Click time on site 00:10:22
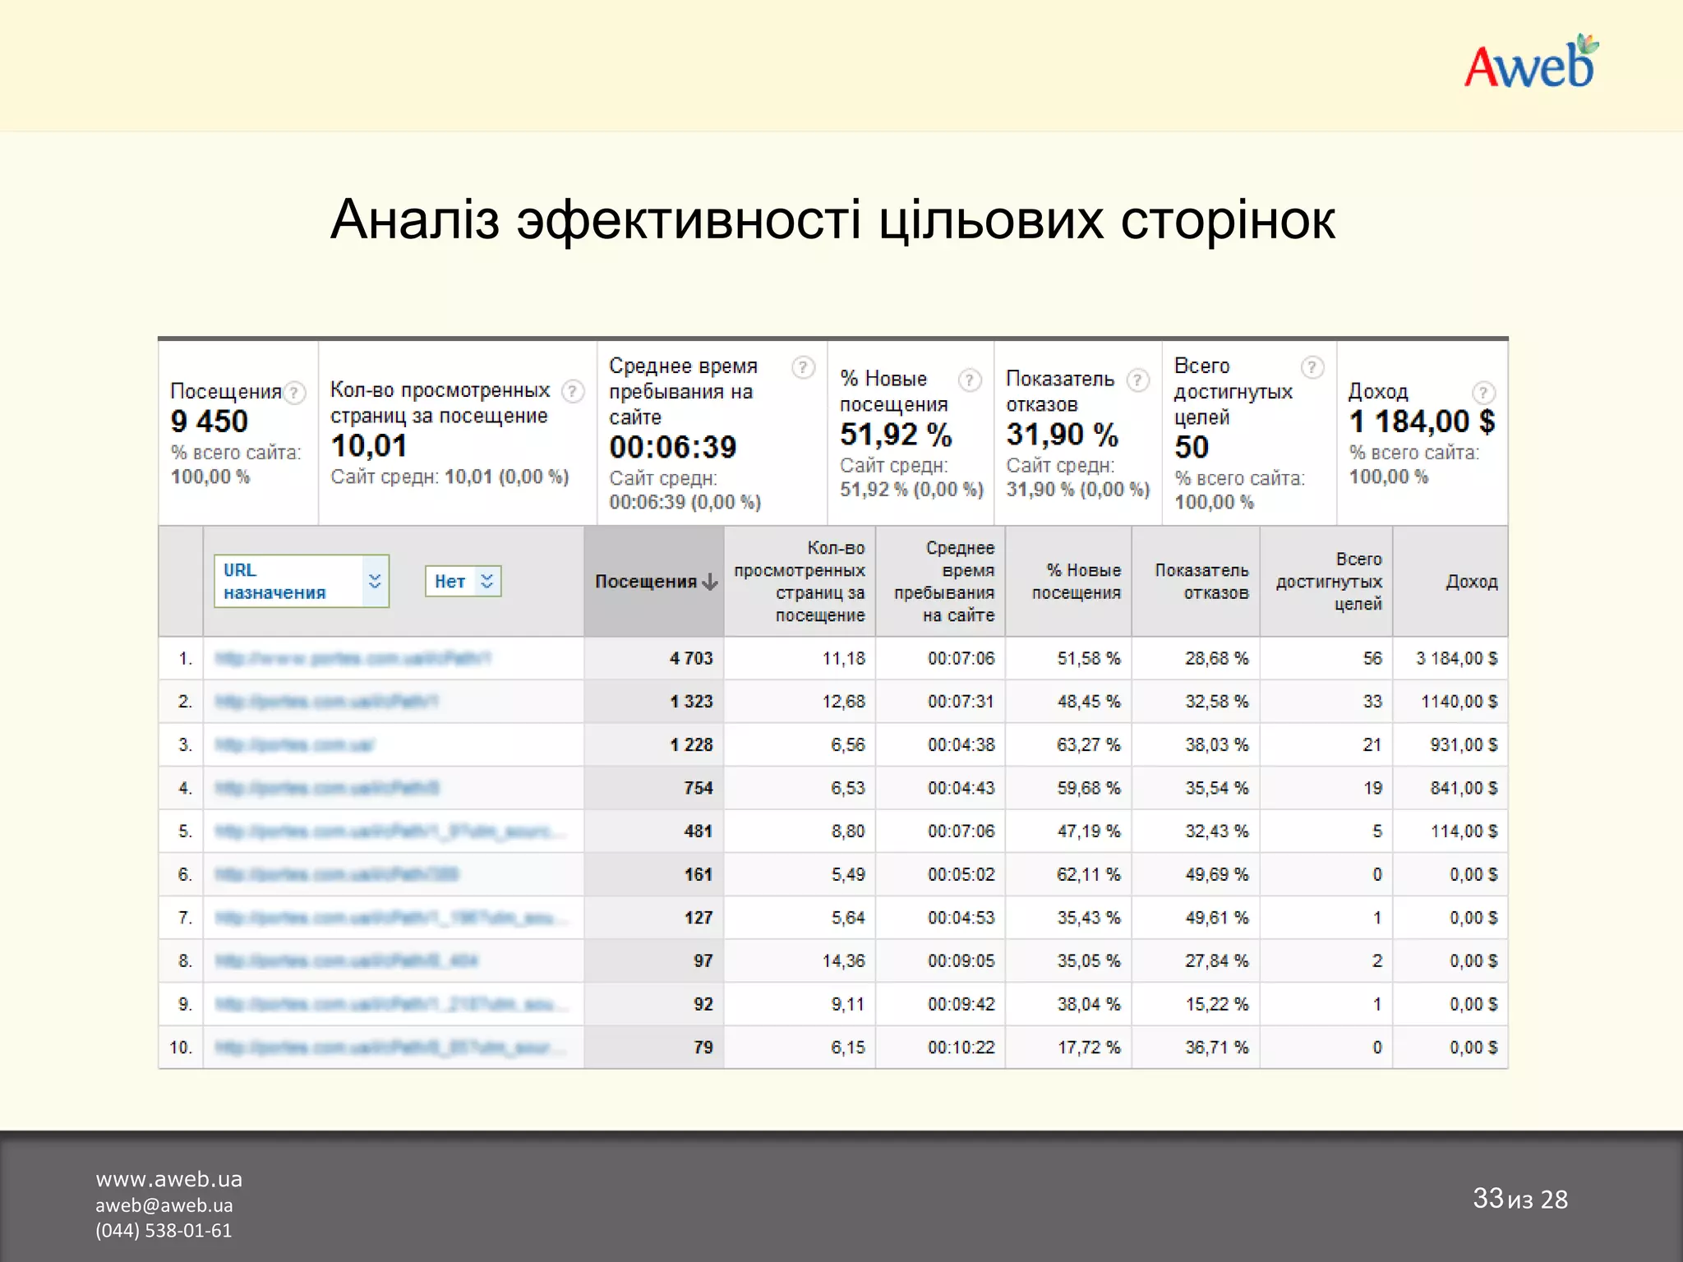The height and width of the screenshot is (1262, 1683). [961, 1048]
